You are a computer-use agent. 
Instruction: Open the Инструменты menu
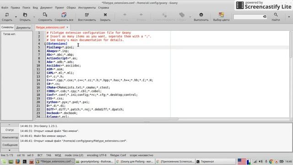pyautogui.click(x=87, y=8)
